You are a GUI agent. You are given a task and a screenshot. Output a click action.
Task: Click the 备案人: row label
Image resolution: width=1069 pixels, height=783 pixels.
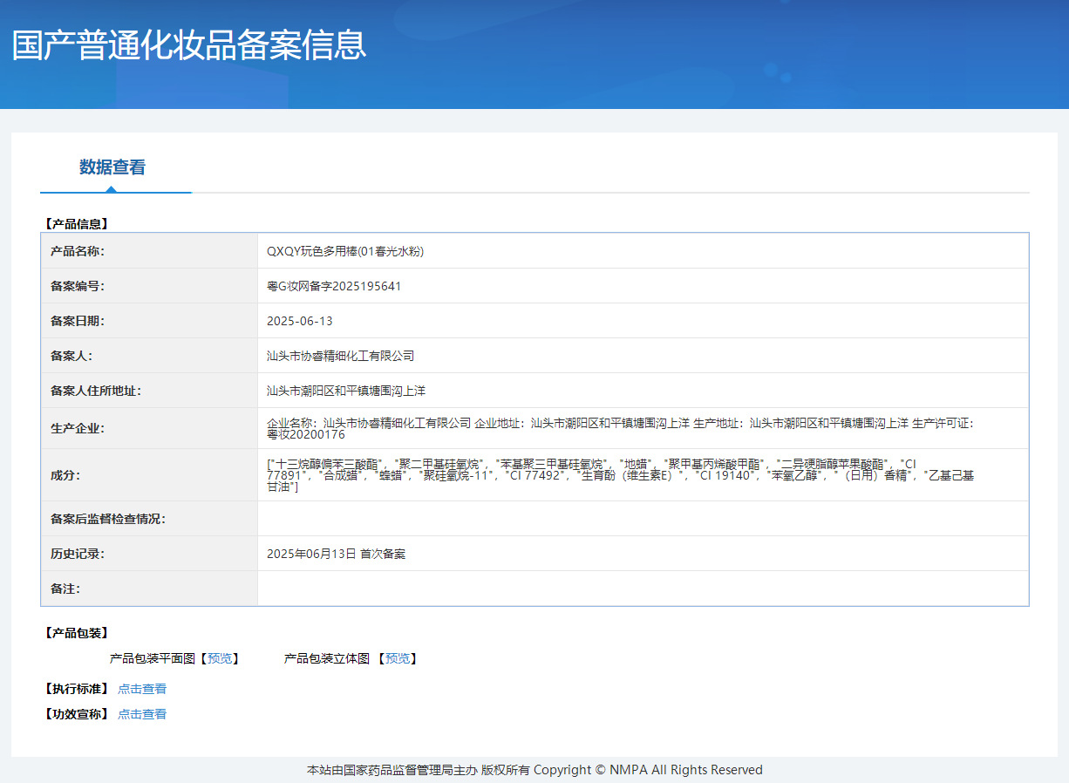[x=71, y=356]
